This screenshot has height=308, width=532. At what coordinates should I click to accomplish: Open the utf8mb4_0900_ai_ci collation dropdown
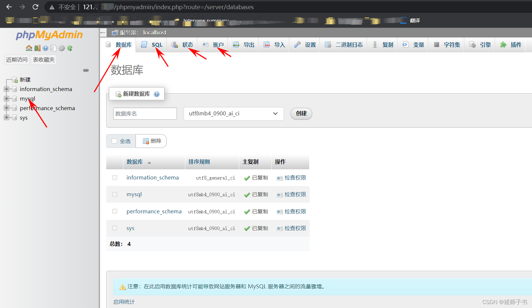coord(234,114)
